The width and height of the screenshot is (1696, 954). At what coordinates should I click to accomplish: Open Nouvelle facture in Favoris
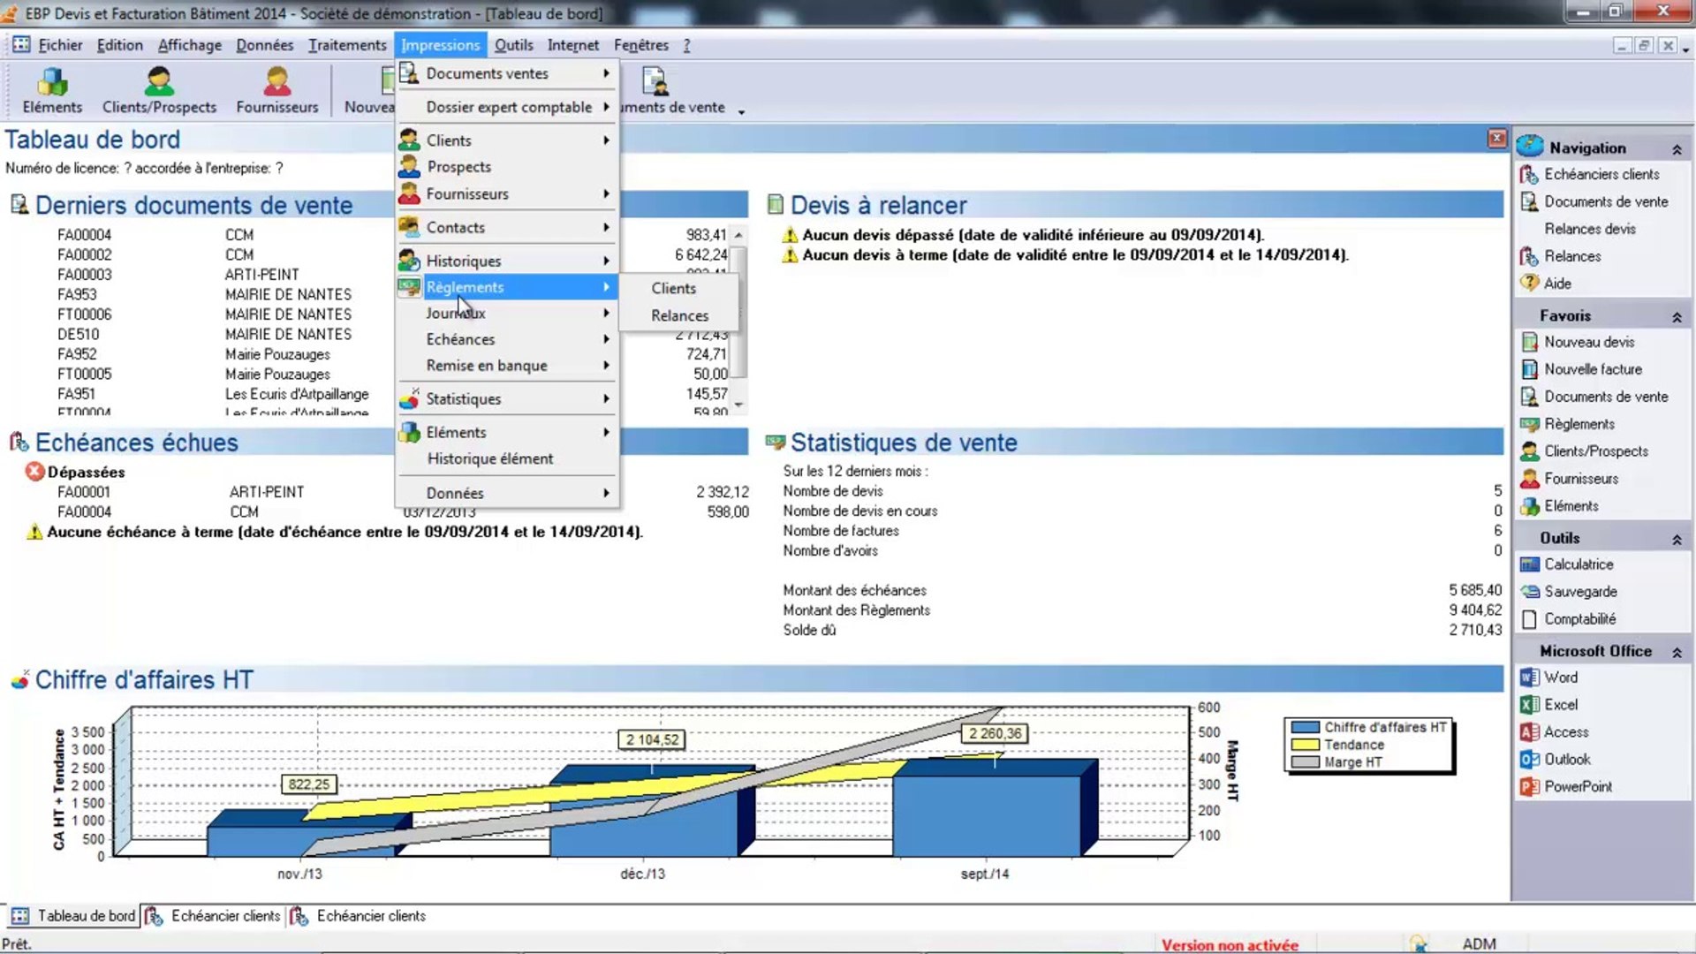click(1592, 369)
